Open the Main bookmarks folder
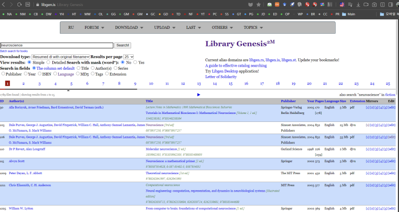 click(x=349, y=14)
